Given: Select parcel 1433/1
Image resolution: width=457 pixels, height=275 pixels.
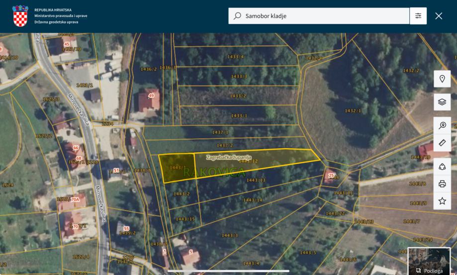Looking at the screenshot, I should [x=239, y=116].
